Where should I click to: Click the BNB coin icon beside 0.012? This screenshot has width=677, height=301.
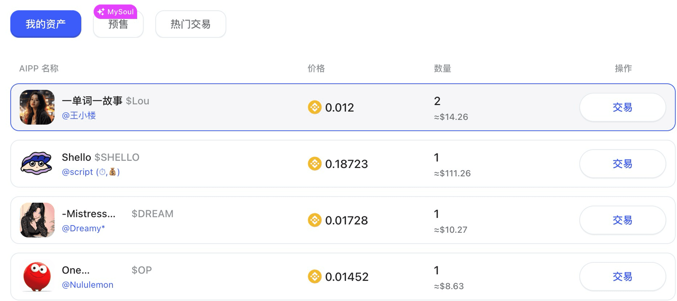click(314, 107)
